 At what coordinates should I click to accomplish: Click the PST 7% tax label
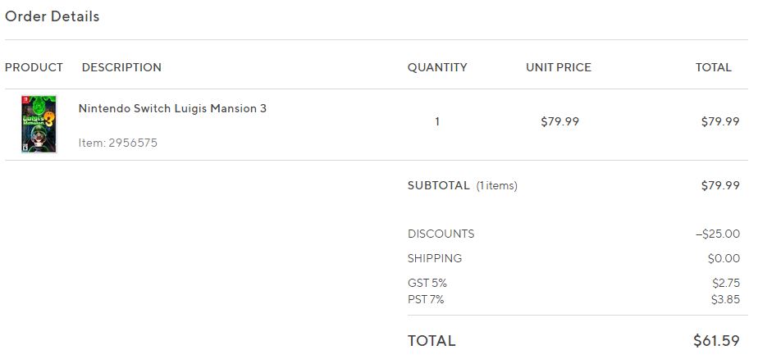[x=426, y=299]
